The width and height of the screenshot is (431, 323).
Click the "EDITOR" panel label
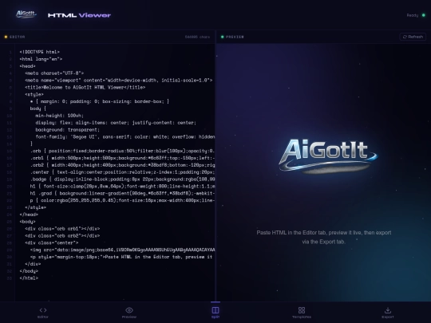click(17, 37)
